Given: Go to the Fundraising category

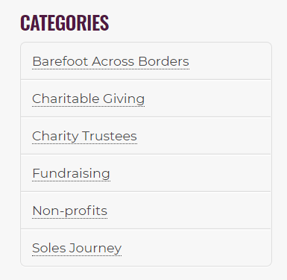Looking at the screenshot, I should pos(71,173).
